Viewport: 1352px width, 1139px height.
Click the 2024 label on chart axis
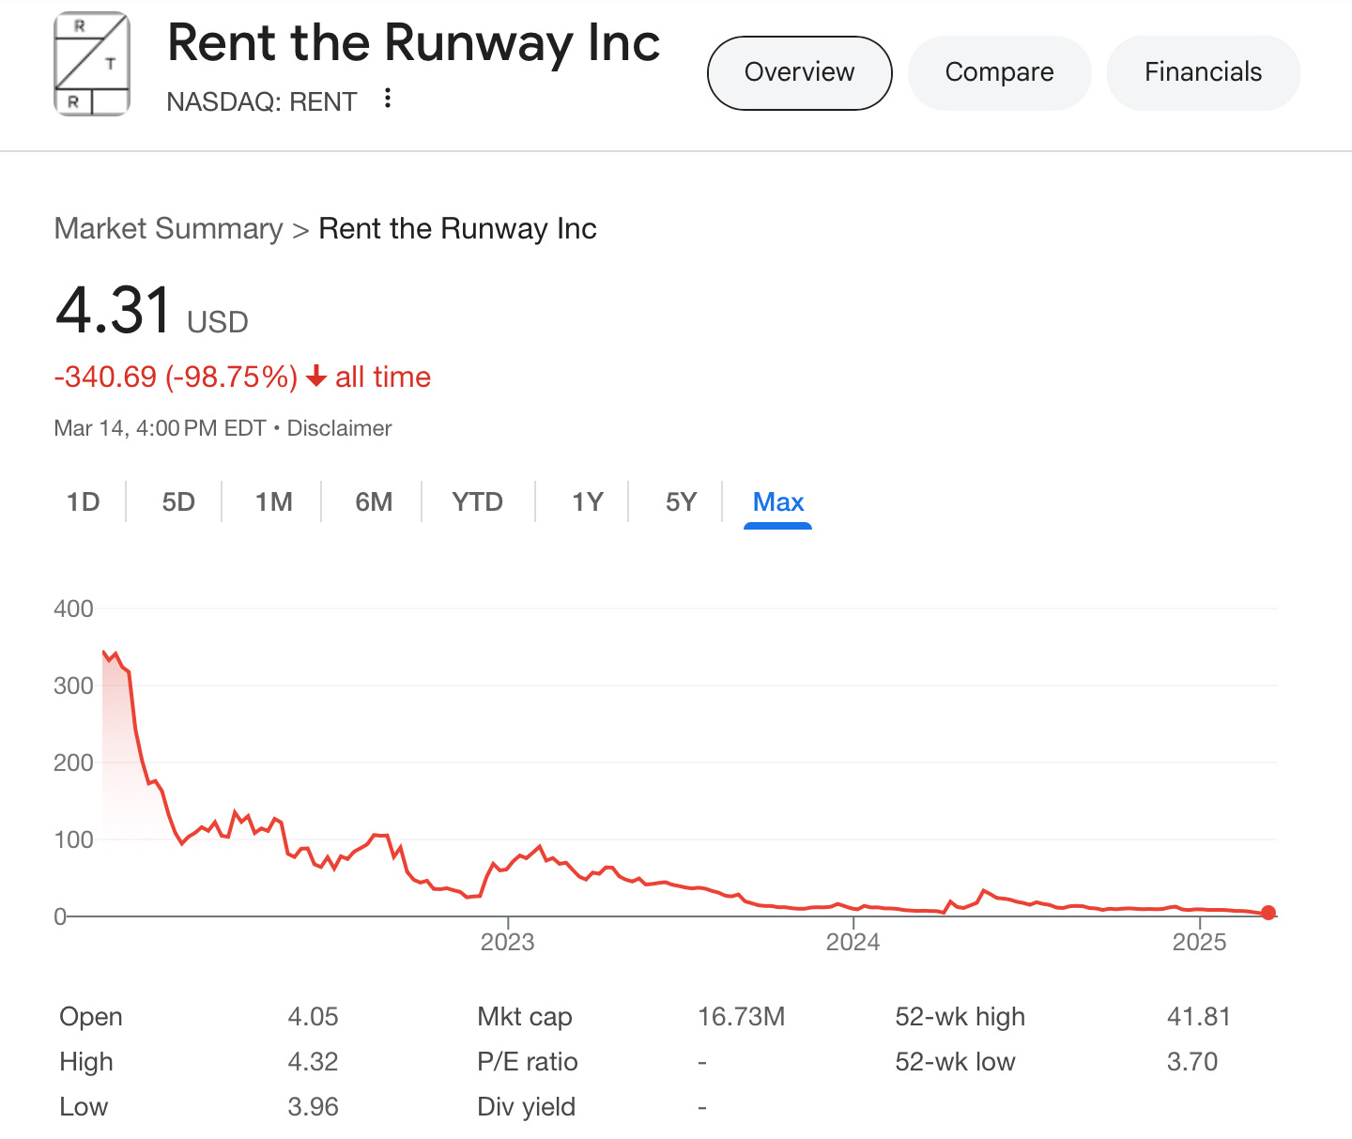tap(853, 942)
